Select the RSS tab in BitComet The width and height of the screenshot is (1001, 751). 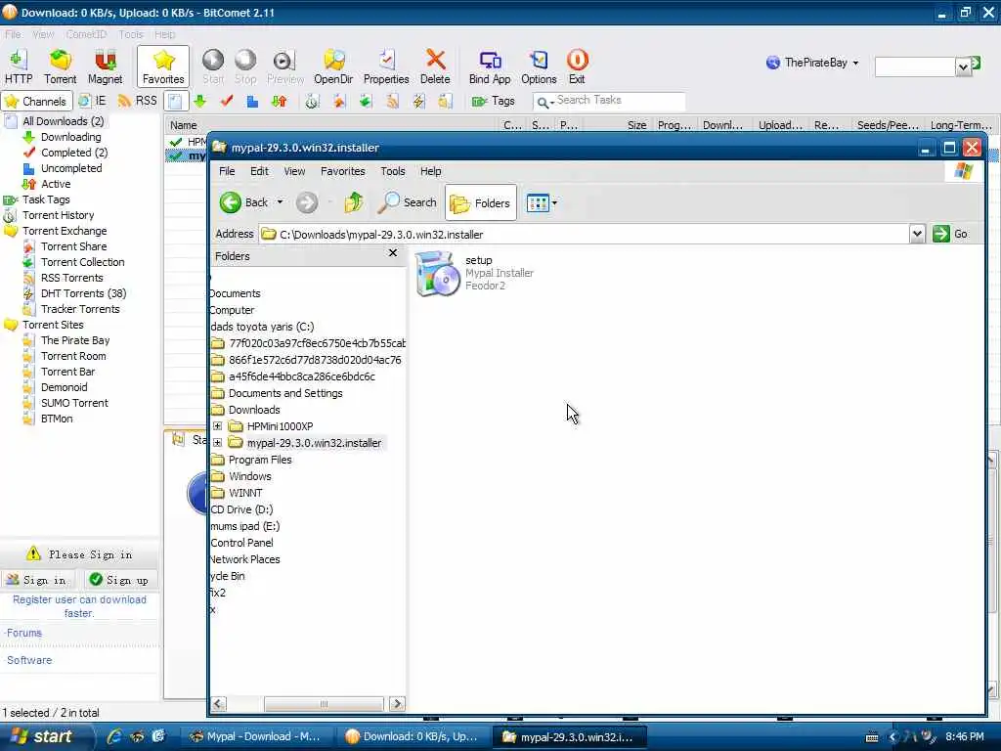click(138, 101)
